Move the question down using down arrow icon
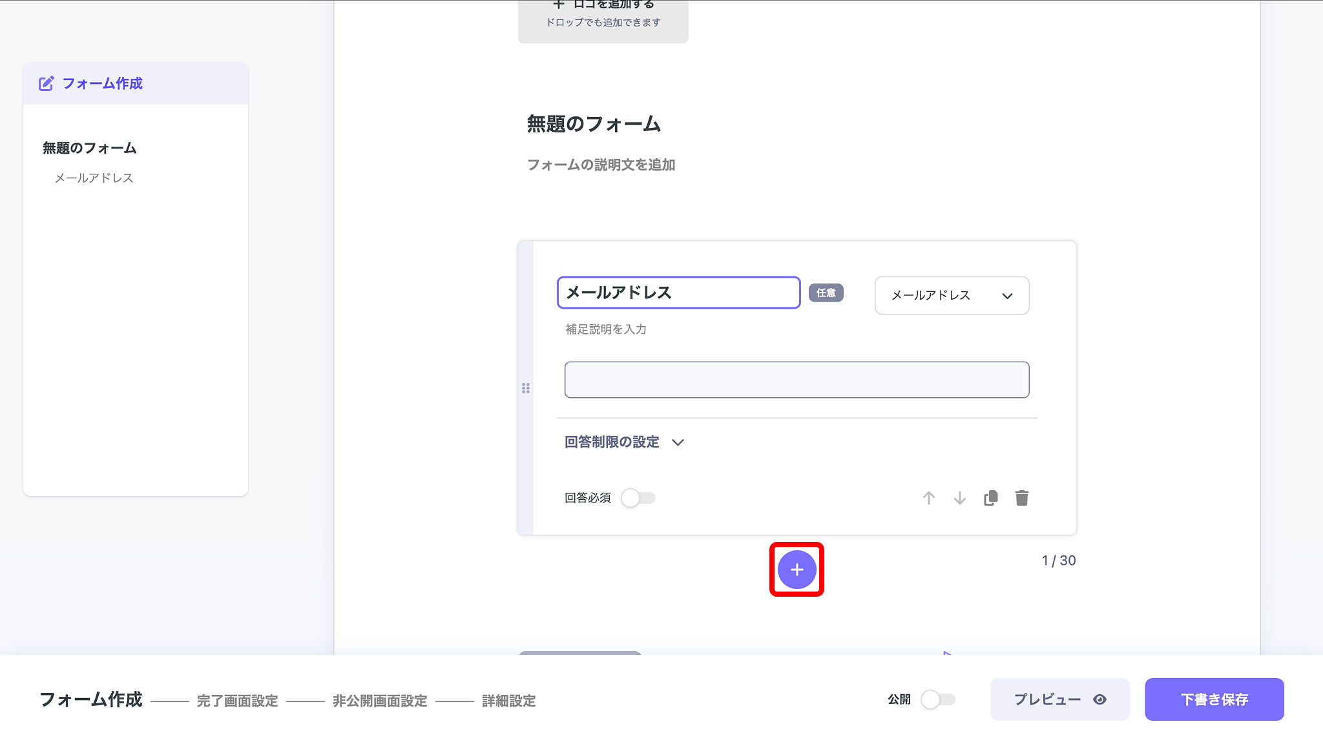Viewport: 1323px width, 744px height. click(960, 497)
